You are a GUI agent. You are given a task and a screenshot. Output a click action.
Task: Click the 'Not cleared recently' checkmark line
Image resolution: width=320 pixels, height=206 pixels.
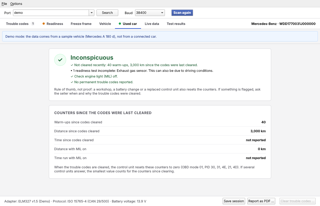click(134, 65)
